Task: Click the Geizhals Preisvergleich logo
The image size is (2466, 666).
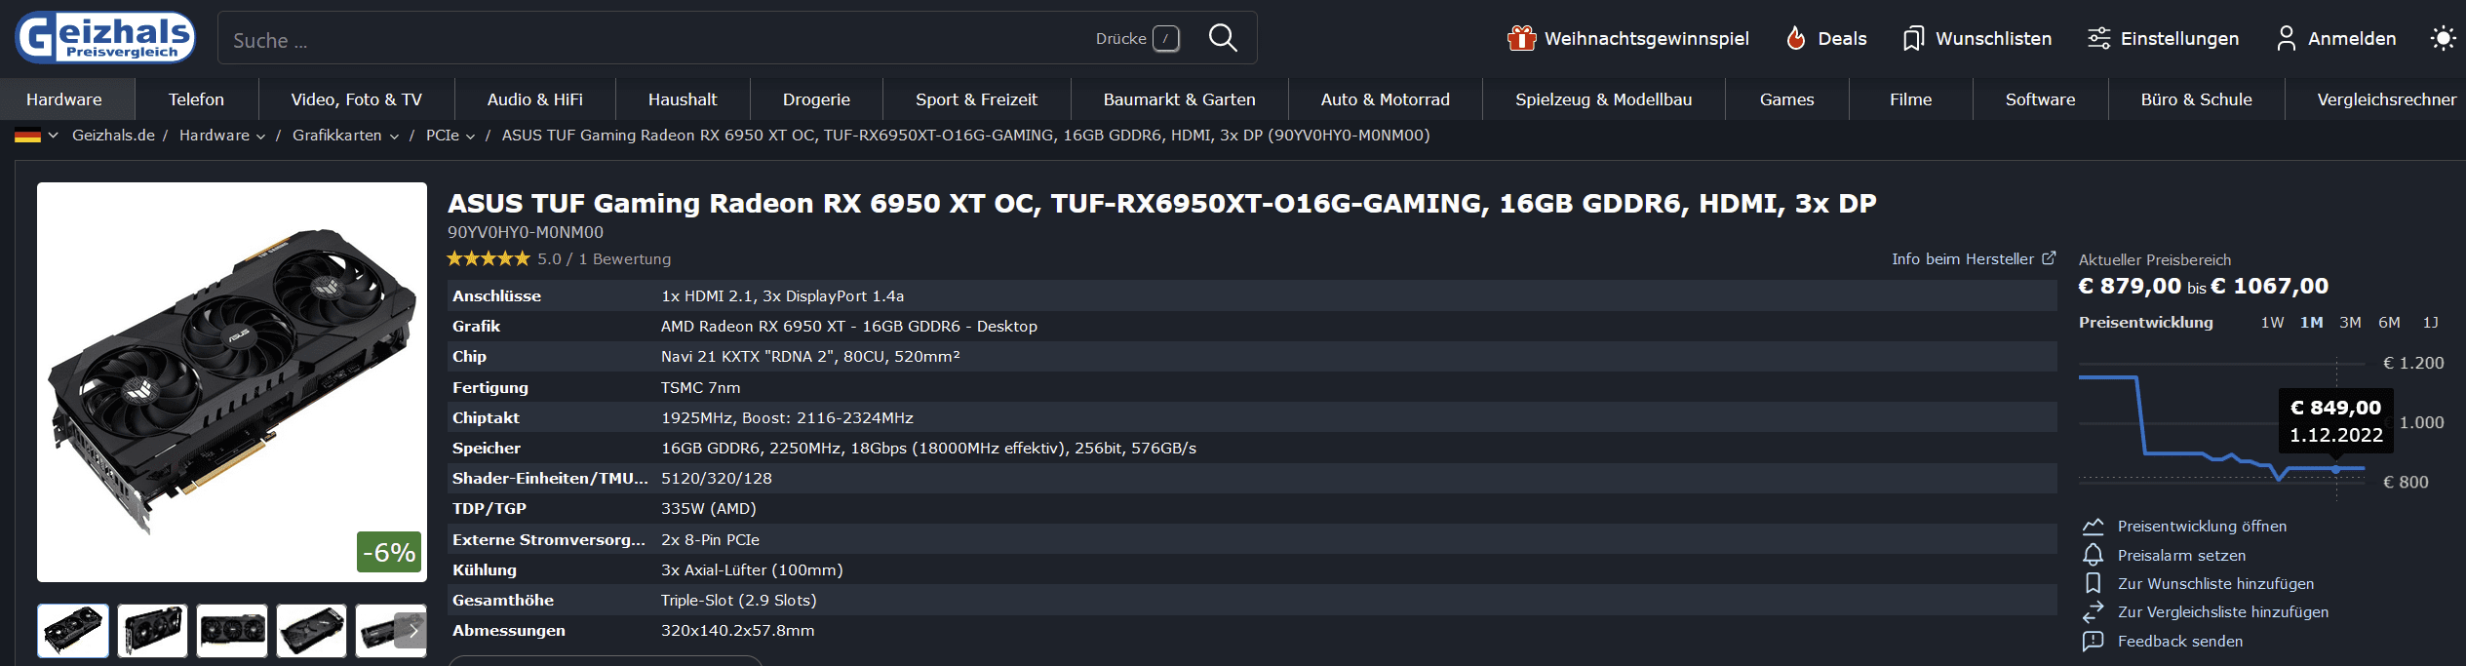Action: click(x=105, y=38)
